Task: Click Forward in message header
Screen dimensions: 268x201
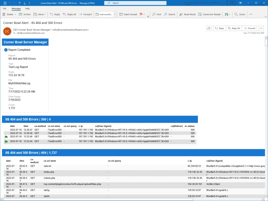Action: click(x=249, y=28)
